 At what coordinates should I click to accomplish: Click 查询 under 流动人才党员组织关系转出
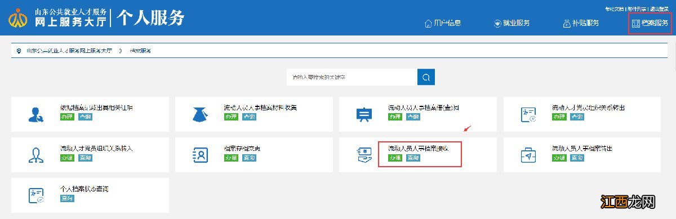(x=577, y=117)
